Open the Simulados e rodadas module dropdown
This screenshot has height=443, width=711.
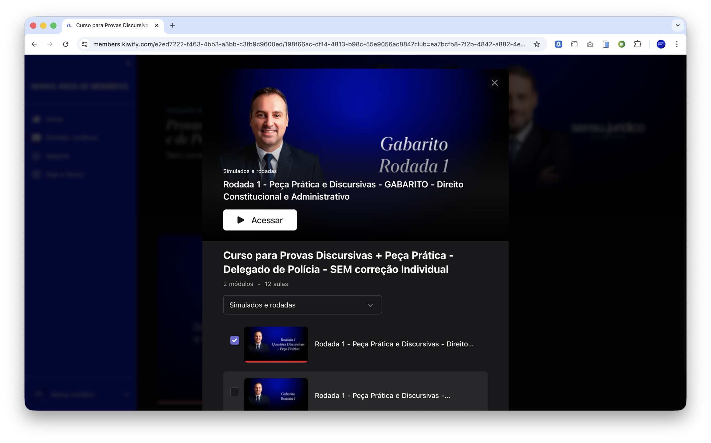[x=302, y=305]
